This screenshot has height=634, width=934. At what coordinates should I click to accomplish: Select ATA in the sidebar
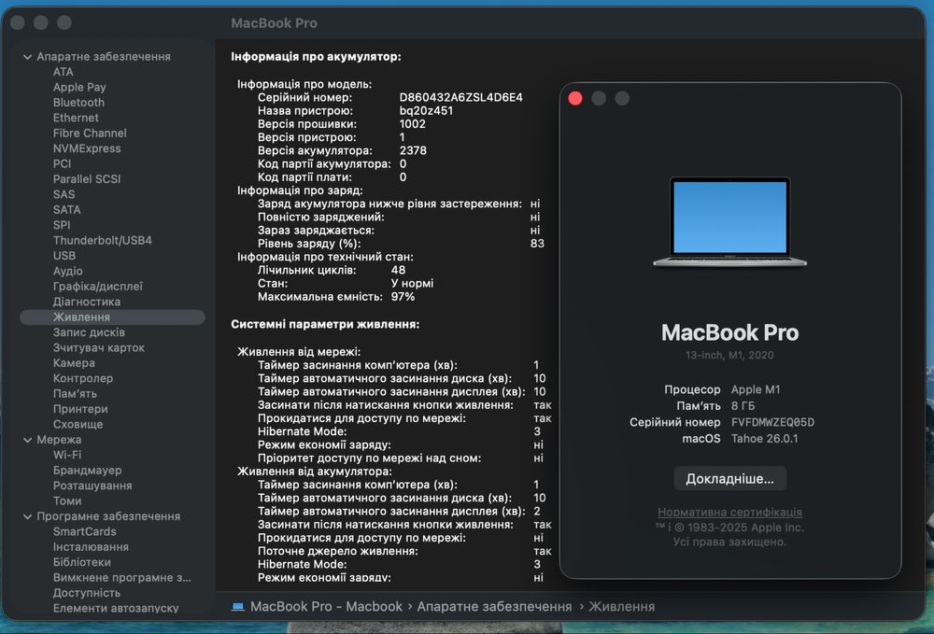(64, 72)
